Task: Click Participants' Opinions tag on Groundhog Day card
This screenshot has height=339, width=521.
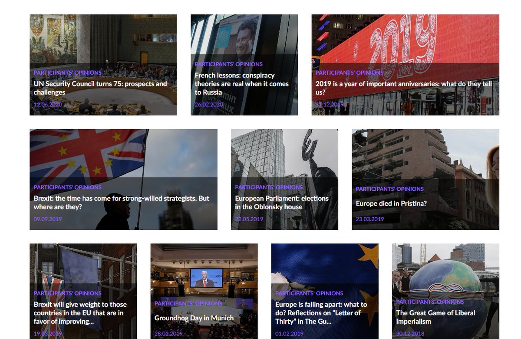Action: pyautogui.click(x=188, y=303)
